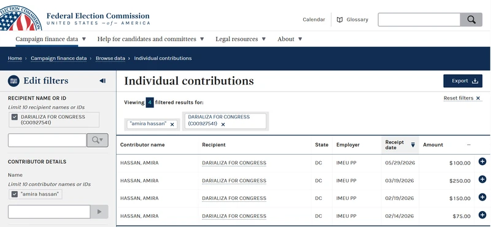Focus the site search input field
The height and width of the screenshot is (227, 491).
(x=419, y=20)
